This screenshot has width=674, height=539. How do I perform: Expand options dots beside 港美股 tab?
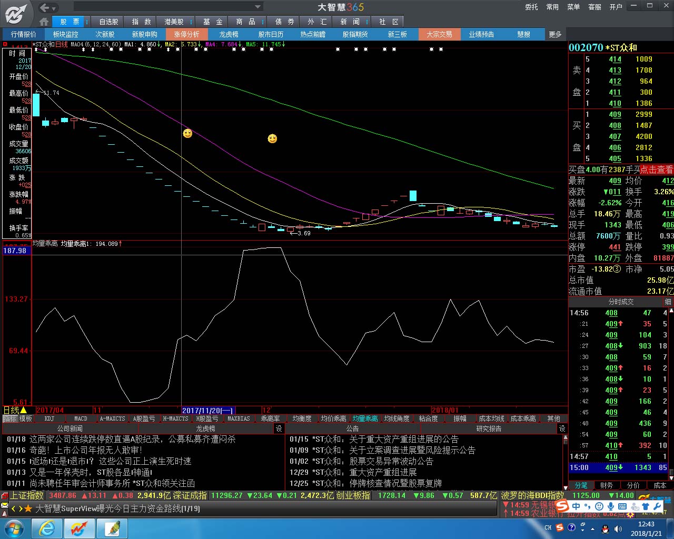coord(191,22)
